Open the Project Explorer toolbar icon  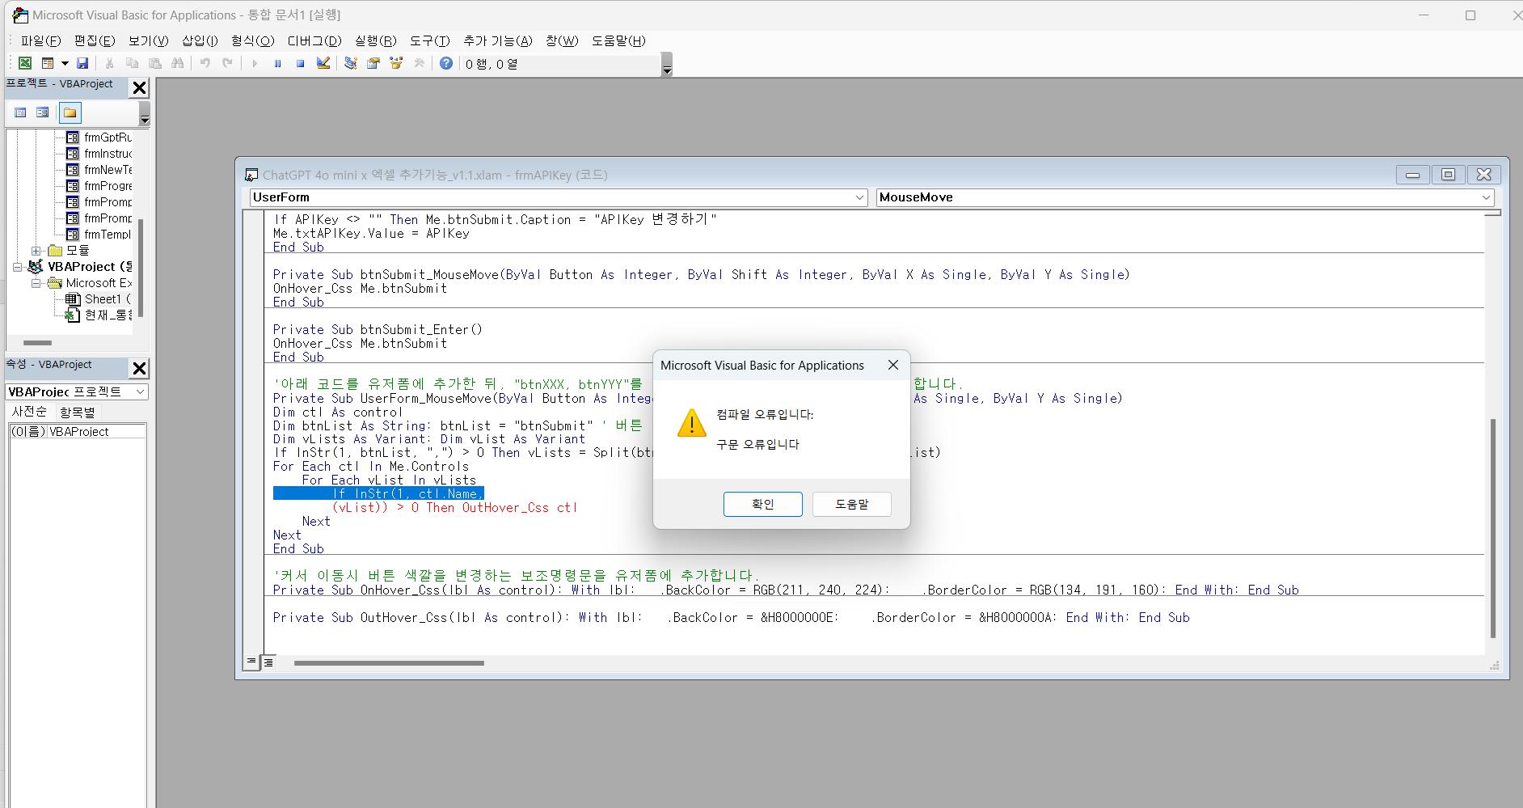coord(351,63)
